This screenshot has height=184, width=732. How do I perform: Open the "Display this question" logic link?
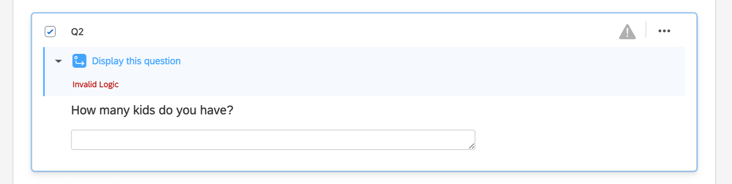(136, 61)
